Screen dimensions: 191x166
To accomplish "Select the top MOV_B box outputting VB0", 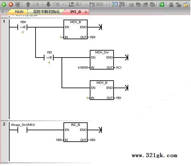I will 76,29.
